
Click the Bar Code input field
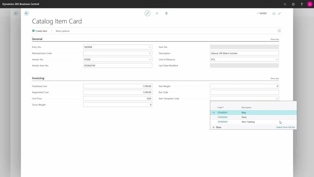click(x=244, y=92)
